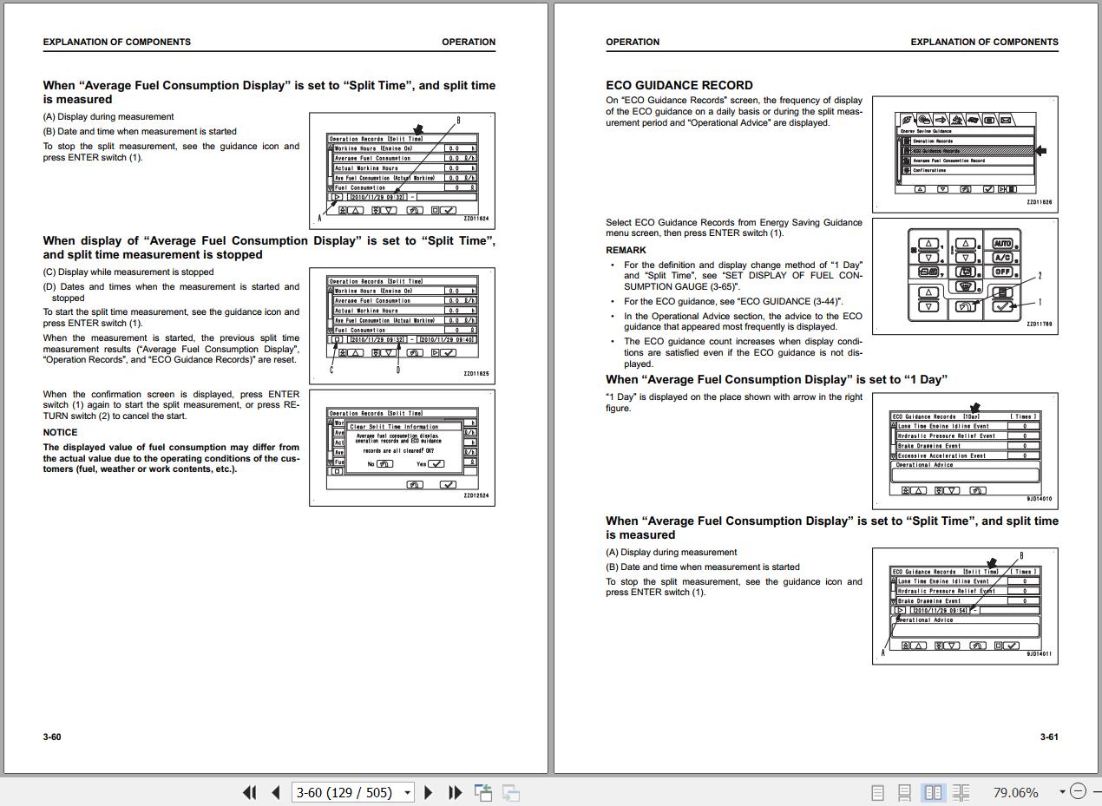Switch to continuous facing layout
The image size is (1102, 806).
[x=961, y=792]
